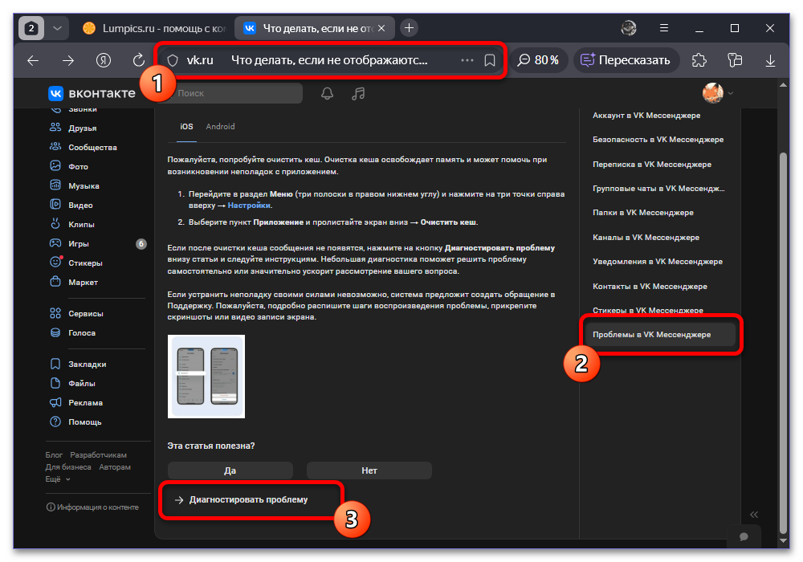Open Клипы in the sidebar
This screenshot has width=803, height=562.
81,225
